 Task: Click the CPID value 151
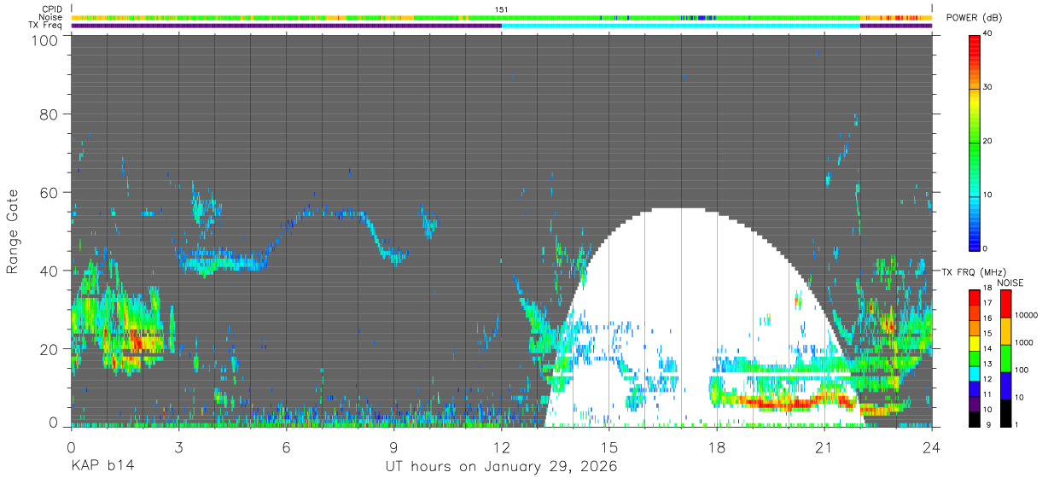tap(502, 9)
